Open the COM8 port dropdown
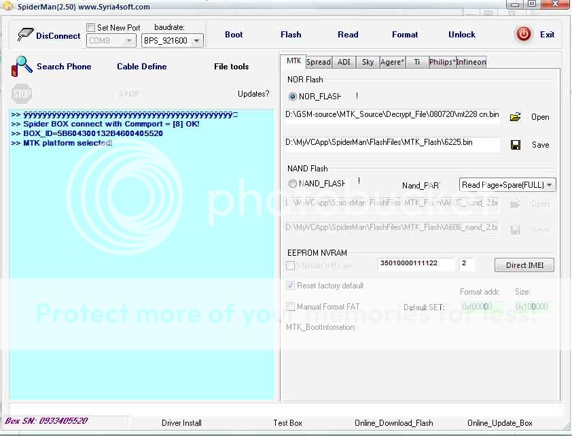 point(111,41)
